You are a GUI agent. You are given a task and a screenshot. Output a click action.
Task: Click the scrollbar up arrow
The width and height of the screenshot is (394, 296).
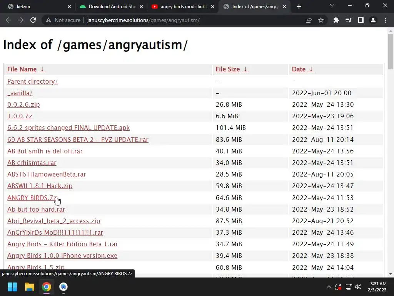tap(391, 31)
